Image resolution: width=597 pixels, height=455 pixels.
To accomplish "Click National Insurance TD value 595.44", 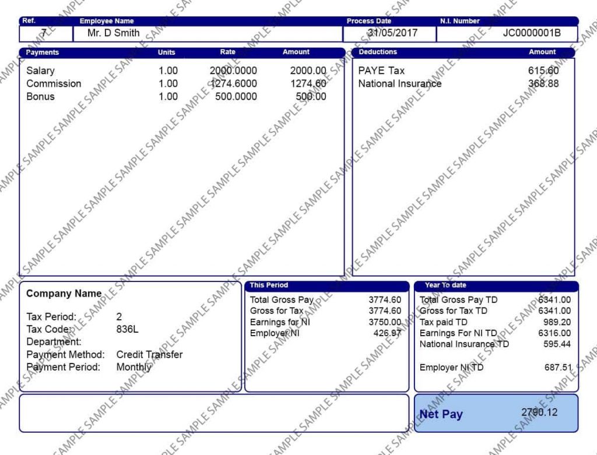I will click(x=557, y=344).
